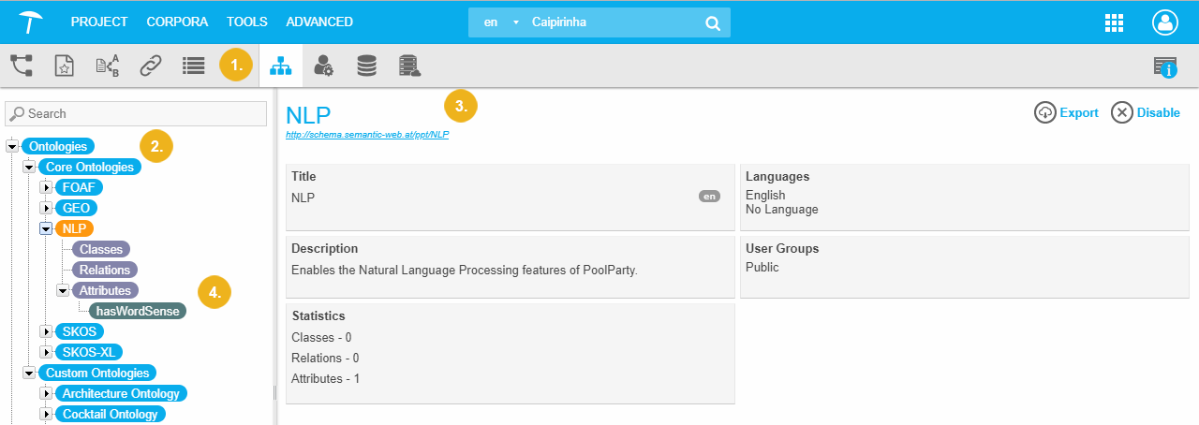
Task: Open the ADVANCED menu
Action: click(x=319, y=22)
